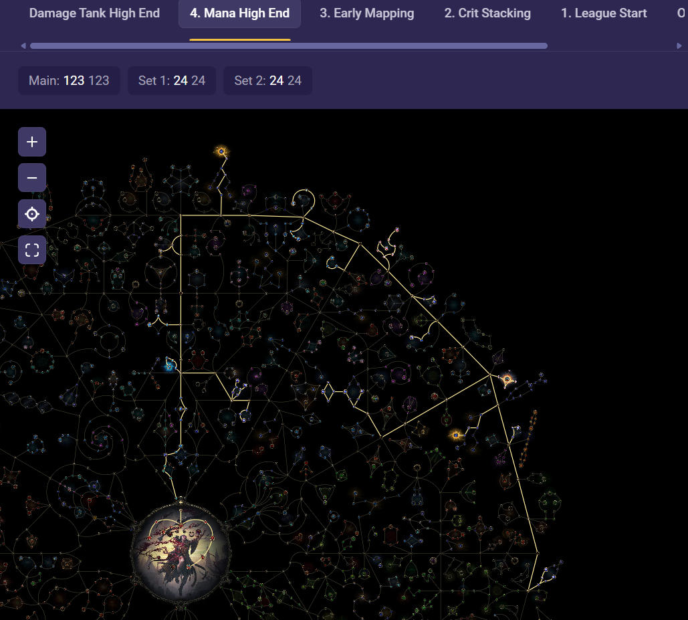Viewport: 688px width, 620px height.
Task: Click the golden glowing node at tree's topmost tip
Action: tap(221, 152)
